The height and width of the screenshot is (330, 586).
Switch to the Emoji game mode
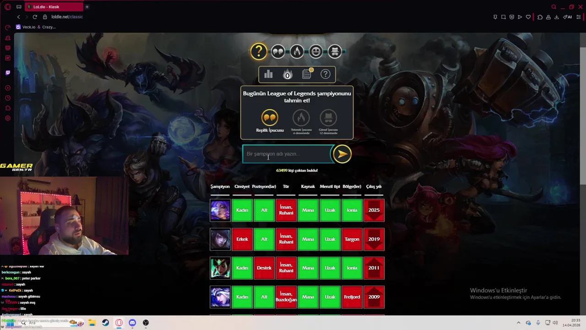[316, 52]
